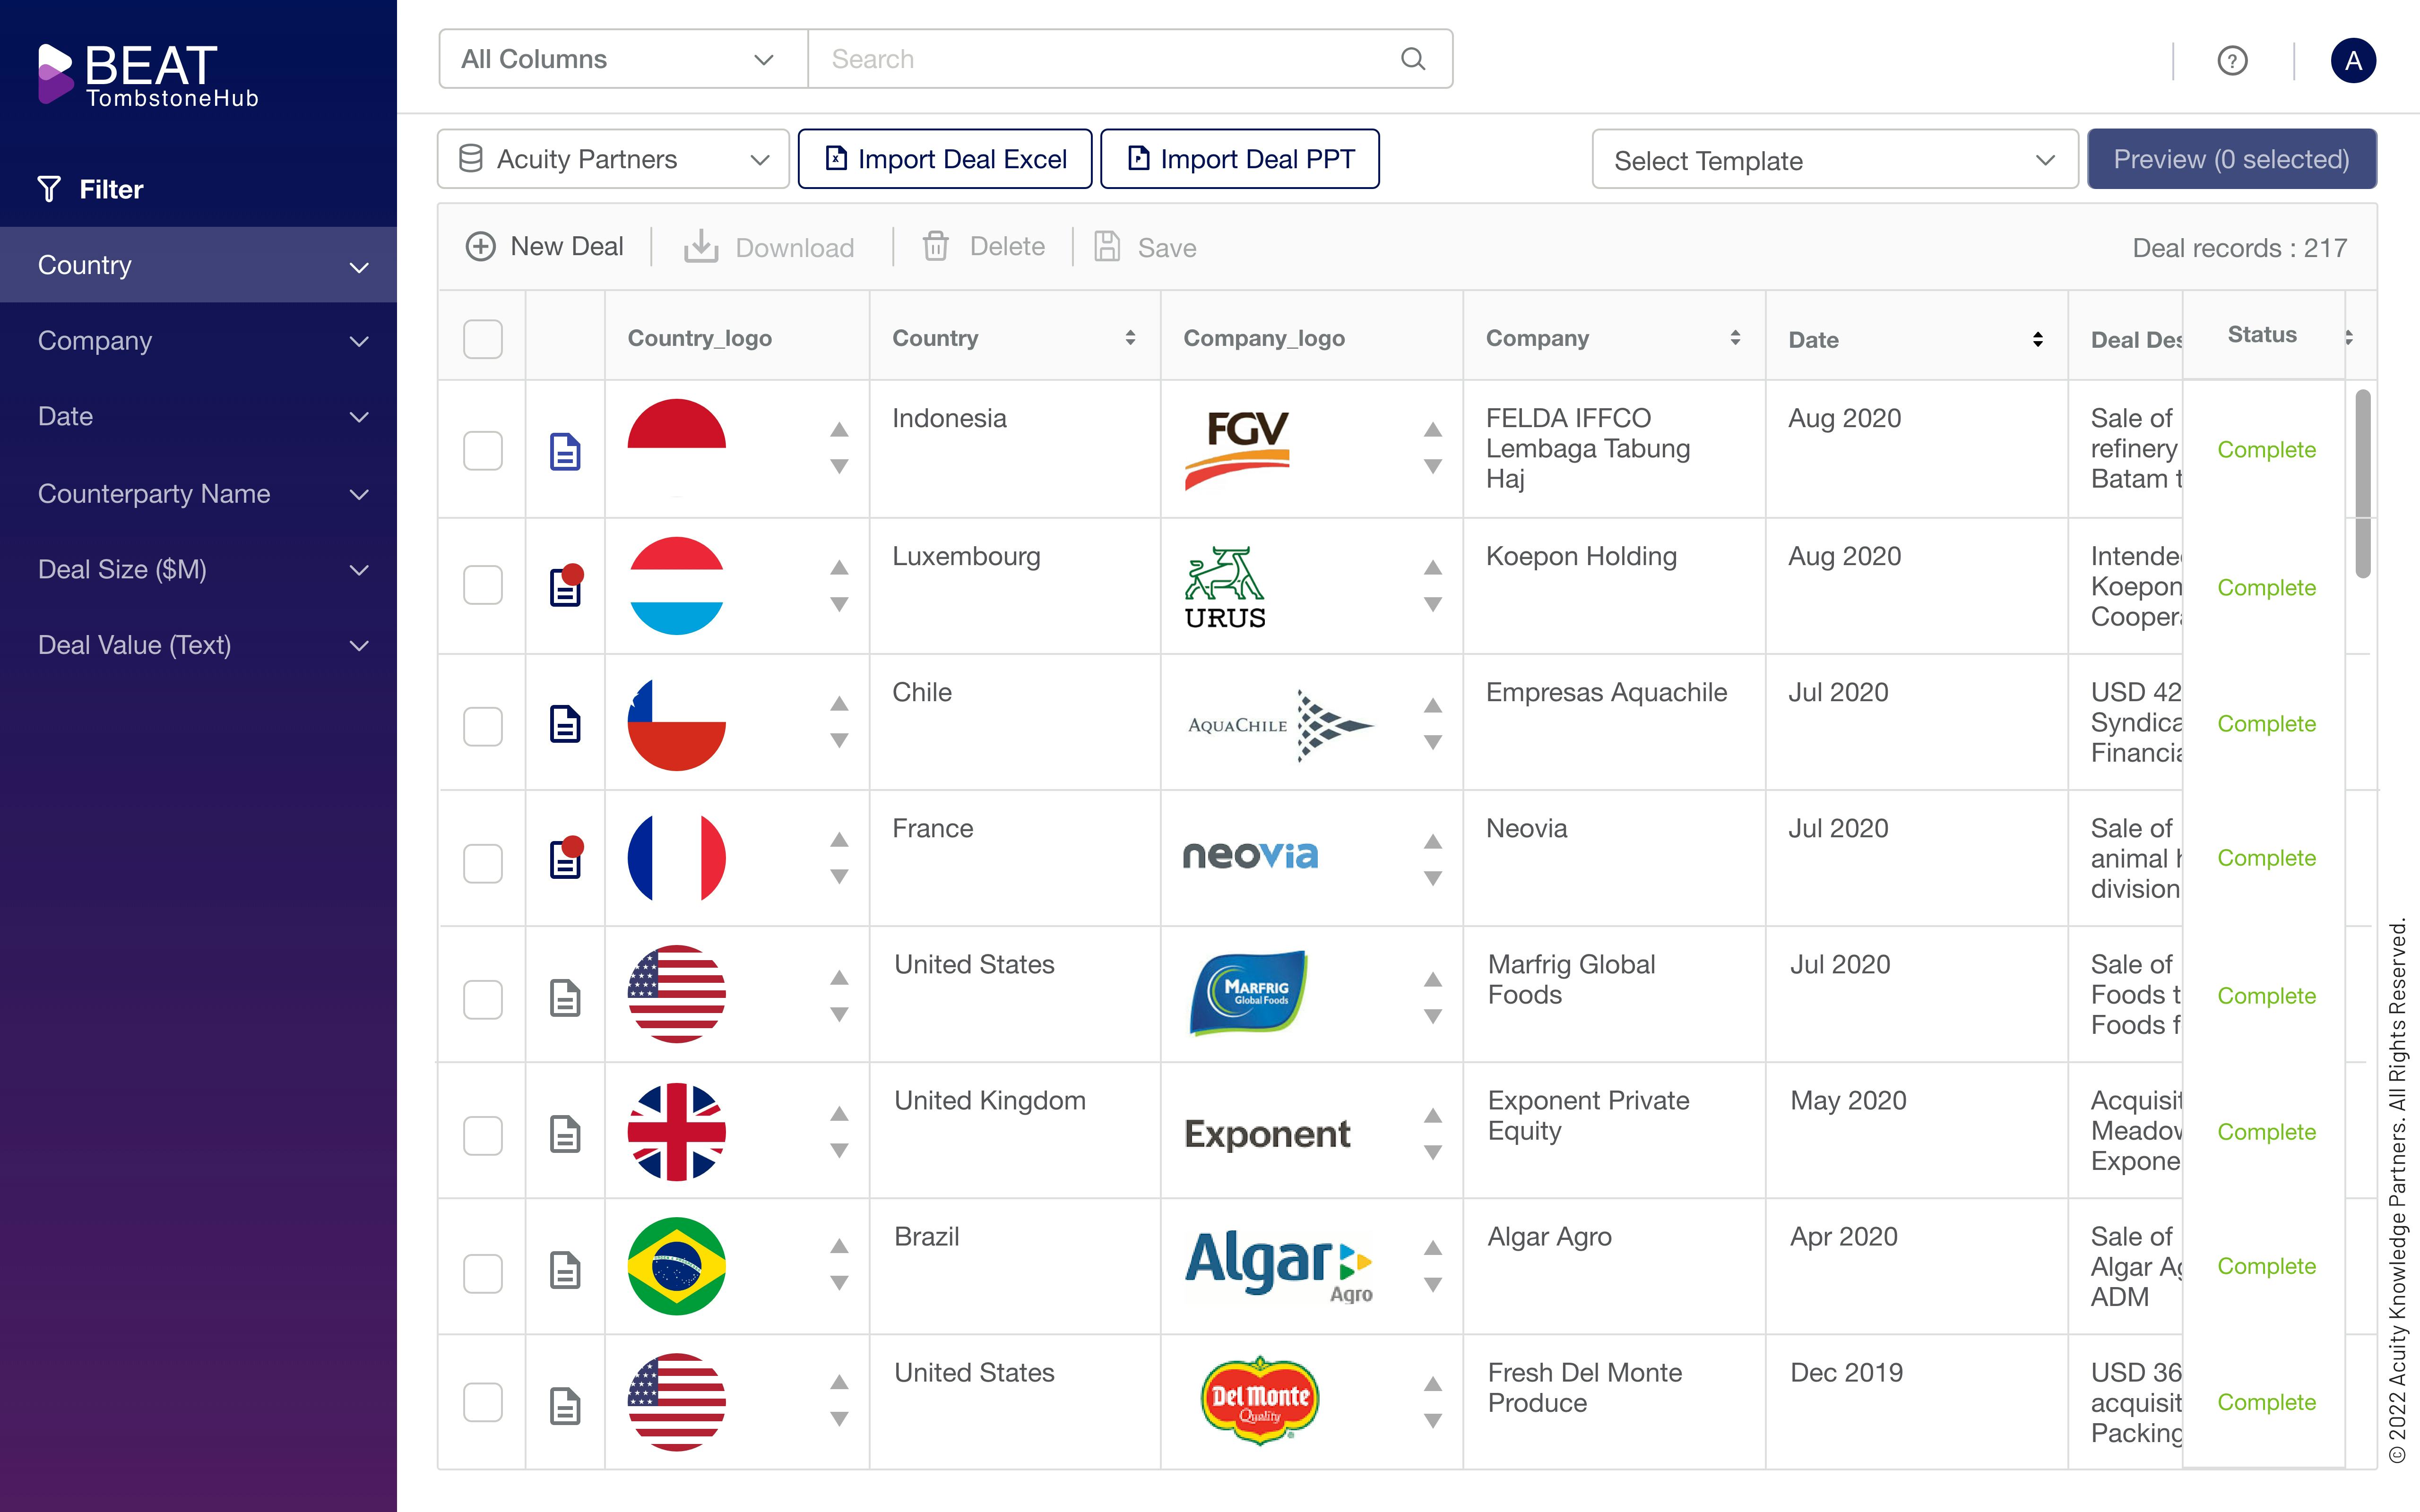The height and width of the screenshot is (1512, 2420).
Task: Tick the select-all header checkbox
Action: coord(482,339)
